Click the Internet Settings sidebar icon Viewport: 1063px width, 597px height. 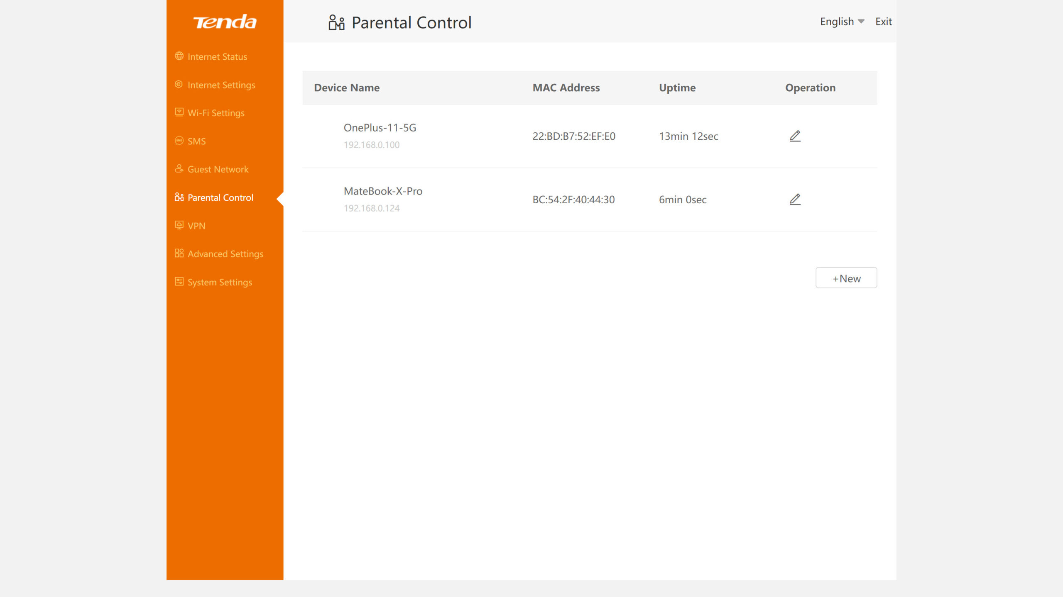coord(179,84)
